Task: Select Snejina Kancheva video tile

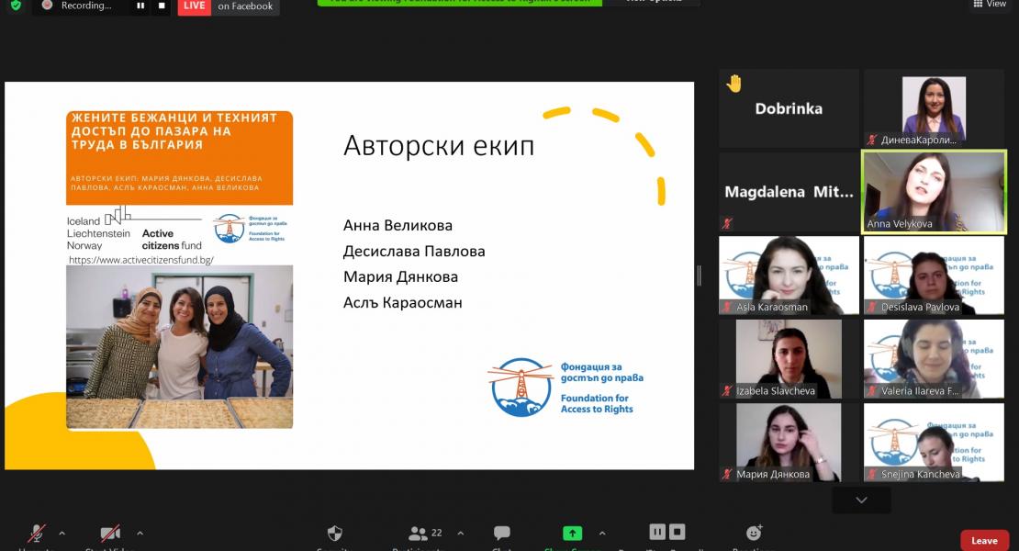Action: [x=934, y=443]
